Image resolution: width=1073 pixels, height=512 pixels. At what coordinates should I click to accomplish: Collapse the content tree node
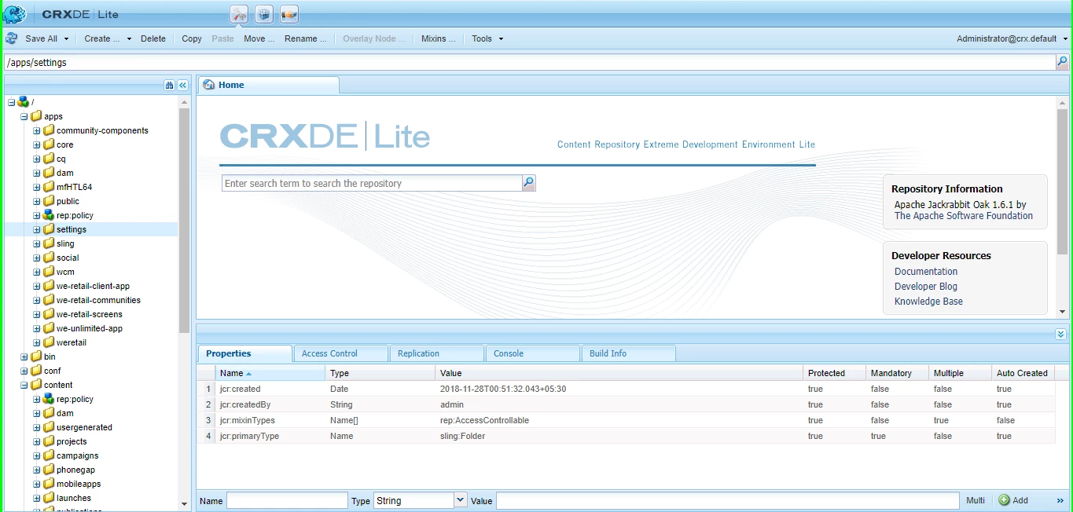[x=24, y=385]
